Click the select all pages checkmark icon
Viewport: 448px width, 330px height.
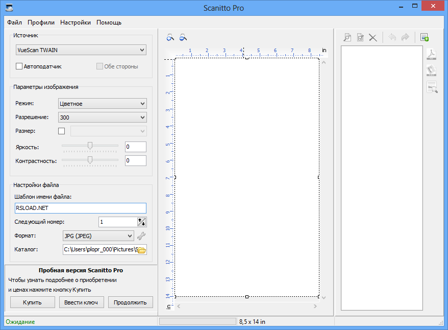click(x=360, y=37)
